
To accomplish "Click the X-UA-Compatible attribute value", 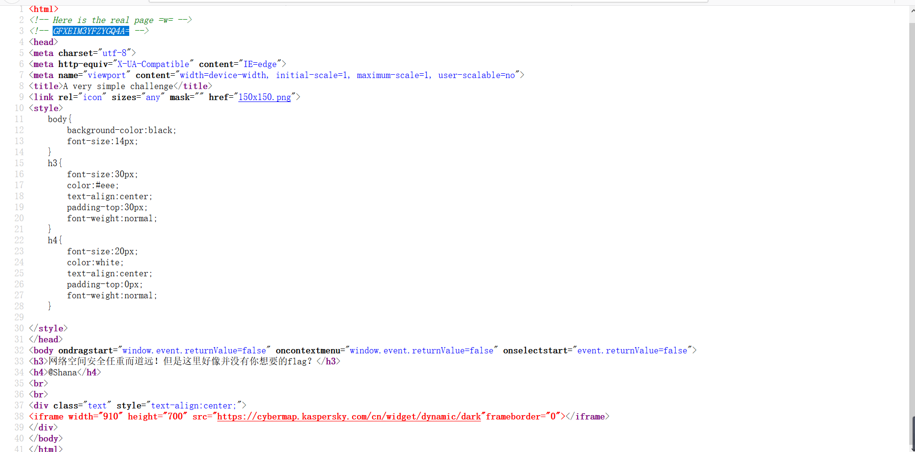I will 153,64.
